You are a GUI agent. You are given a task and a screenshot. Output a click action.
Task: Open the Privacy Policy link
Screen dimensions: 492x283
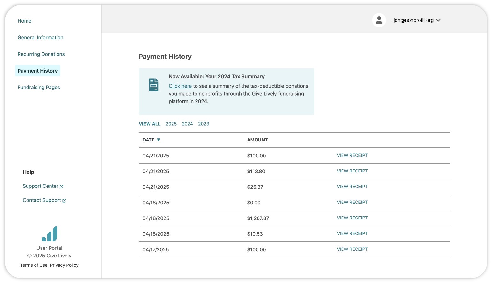point(64,265)
